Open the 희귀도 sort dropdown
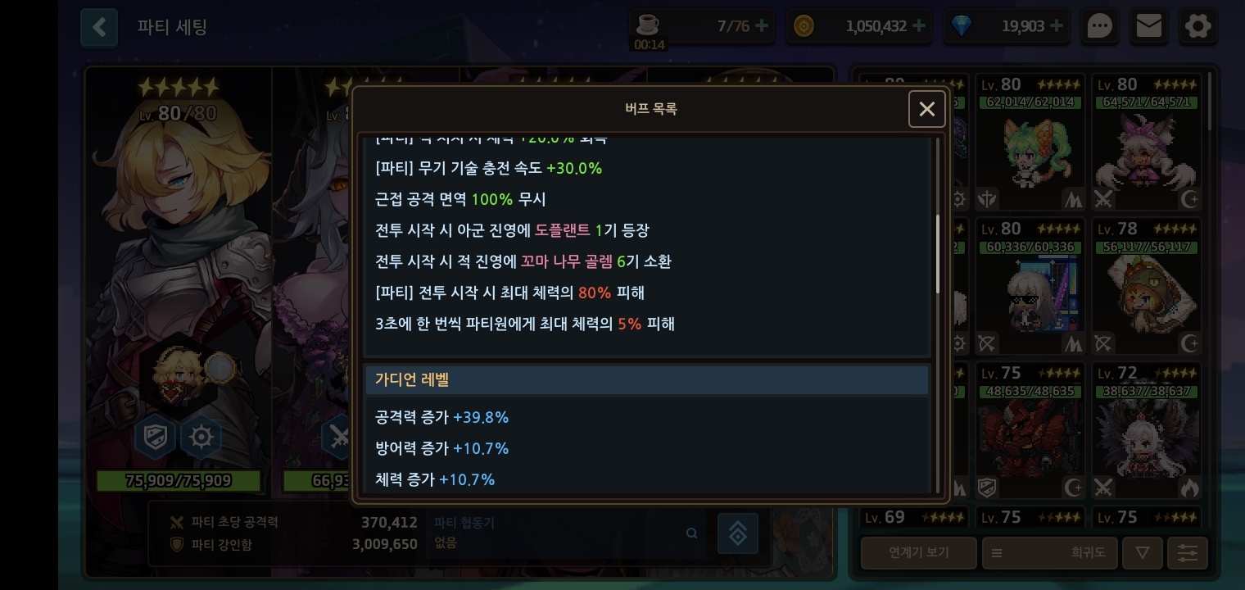Viewport: 1245px width, 590px height. pyautogui.click(x=1049, y=553)
